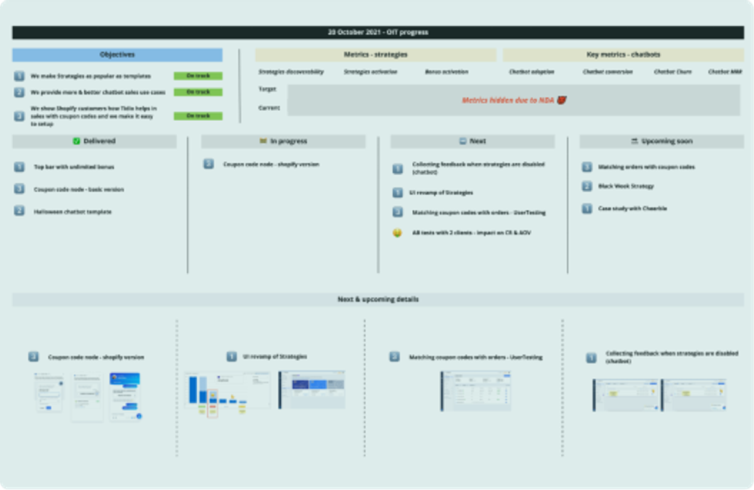Select the Objectives header tab
Screen dimensions: 754x490
click(117, 55)
